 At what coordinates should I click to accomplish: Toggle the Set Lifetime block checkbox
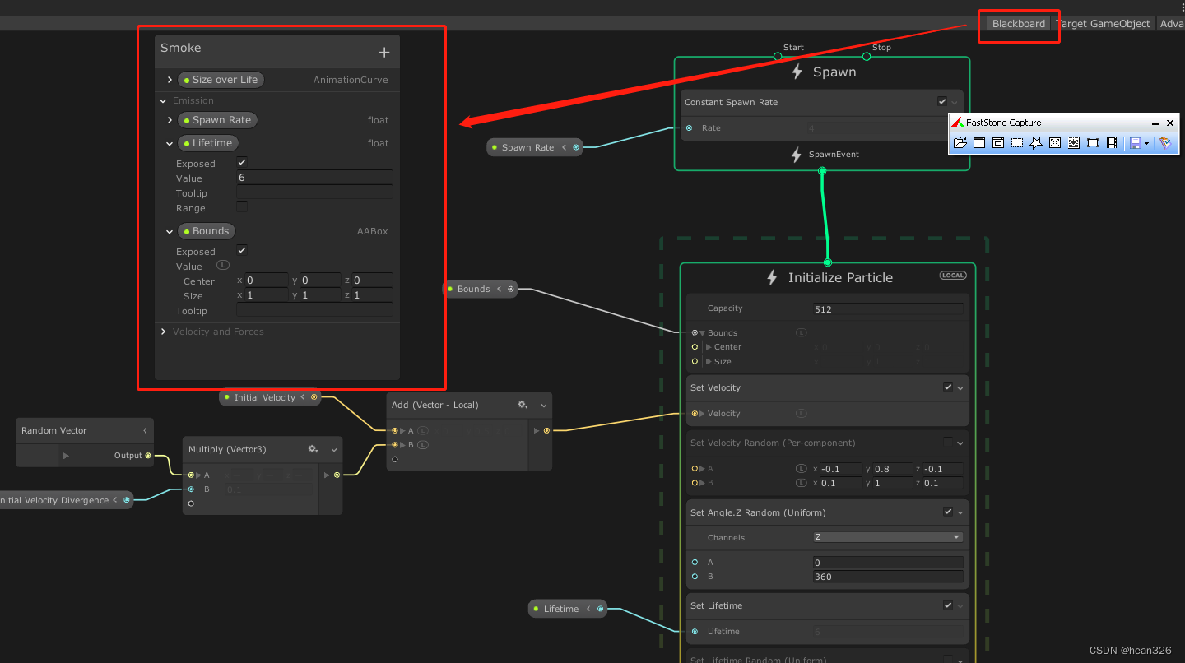pos(946,605)
